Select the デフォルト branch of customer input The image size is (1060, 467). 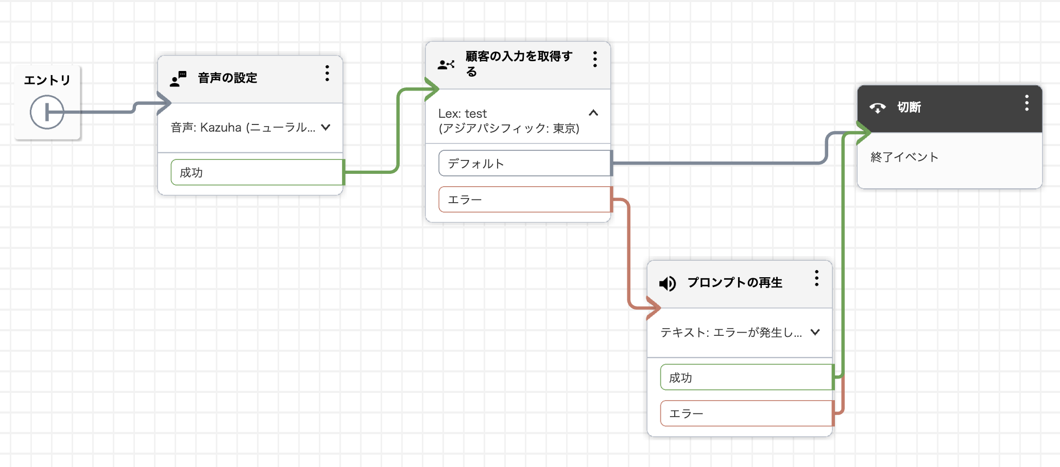click(525, 164)
